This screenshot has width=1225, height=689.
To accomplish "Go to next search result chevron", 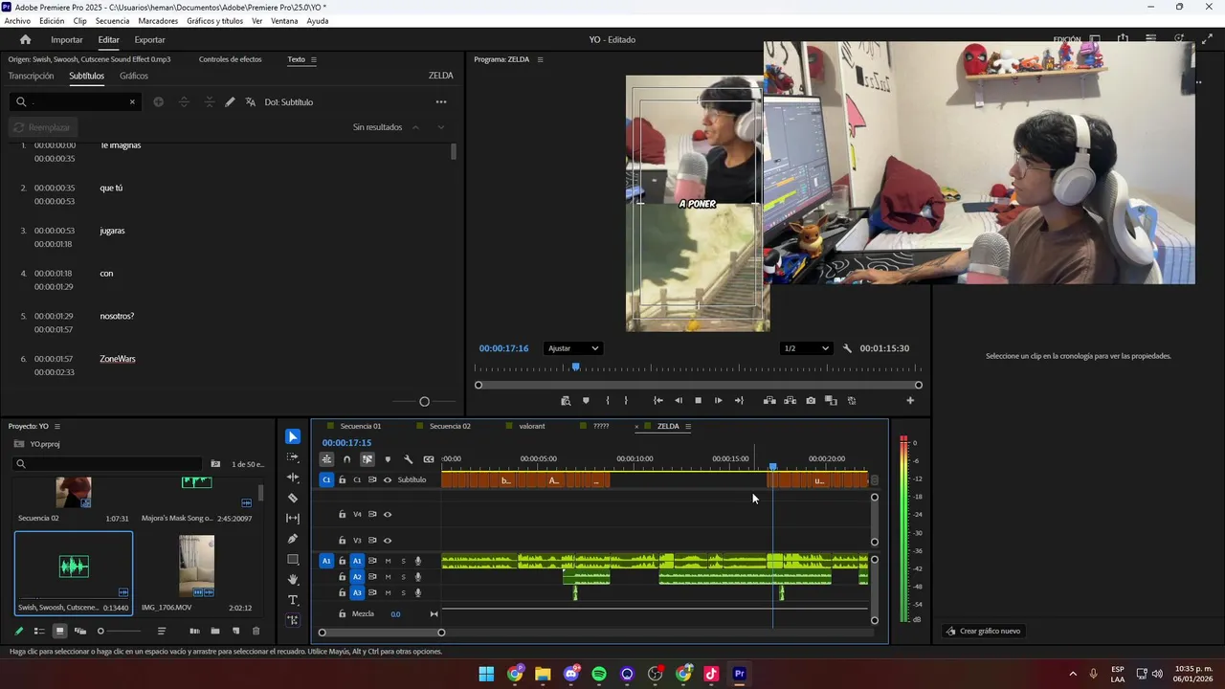I will (x=441, y=127).
